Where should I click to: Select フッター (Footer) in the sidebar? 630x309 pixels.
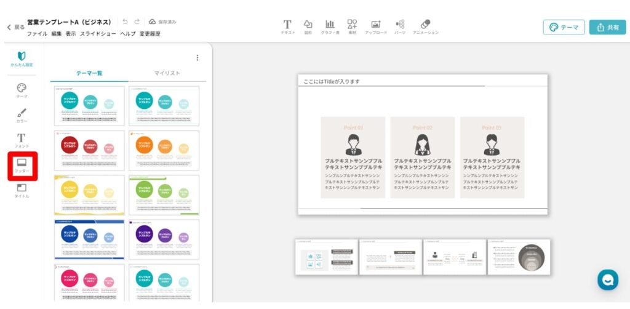pyautogui.click(x=22, y=166)
